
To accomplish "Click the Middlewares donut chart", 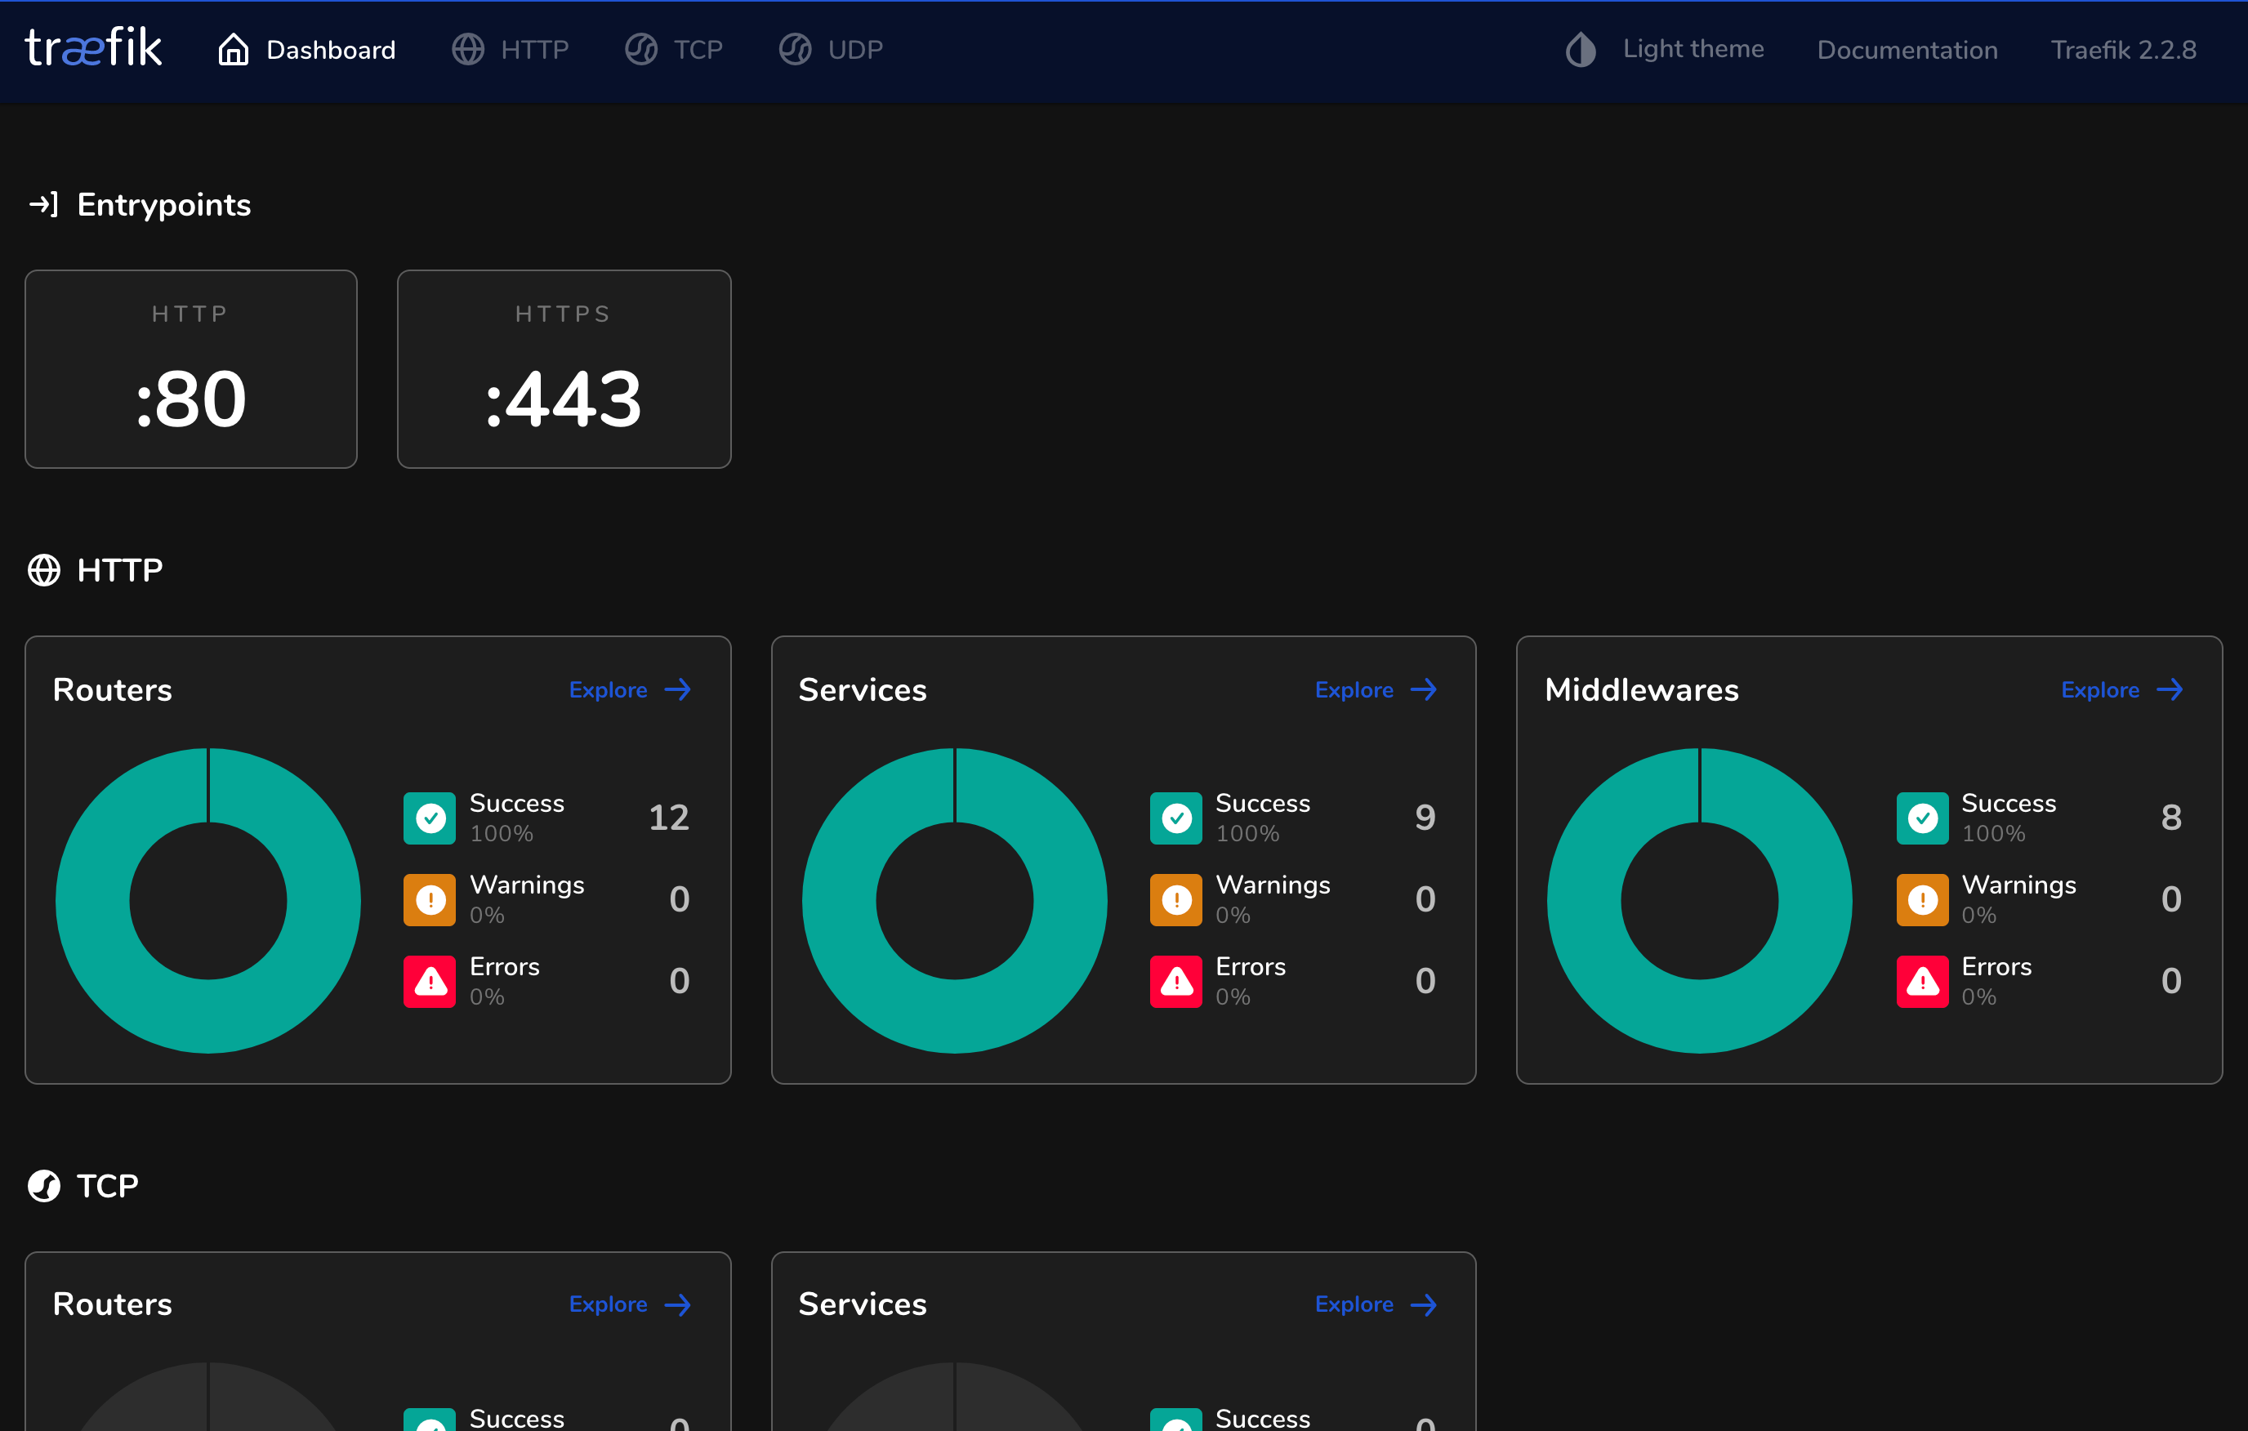I will 1700,900.
